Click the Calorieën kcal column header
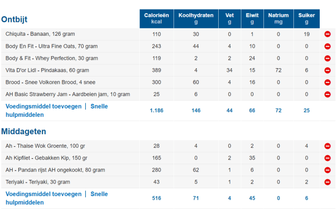 pyautogui.click(x=156, y=19)
